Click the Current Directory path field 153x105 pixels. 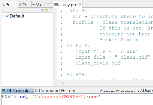point(145,90)
